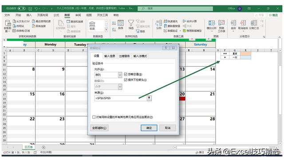Click Cancel (取消) in the dialog
The height and width of the screenshot is (160, 284).
168,128
